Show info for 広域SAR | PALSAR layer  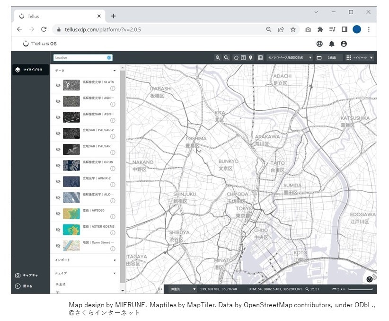pyautogui.click(x=113, y=152)
